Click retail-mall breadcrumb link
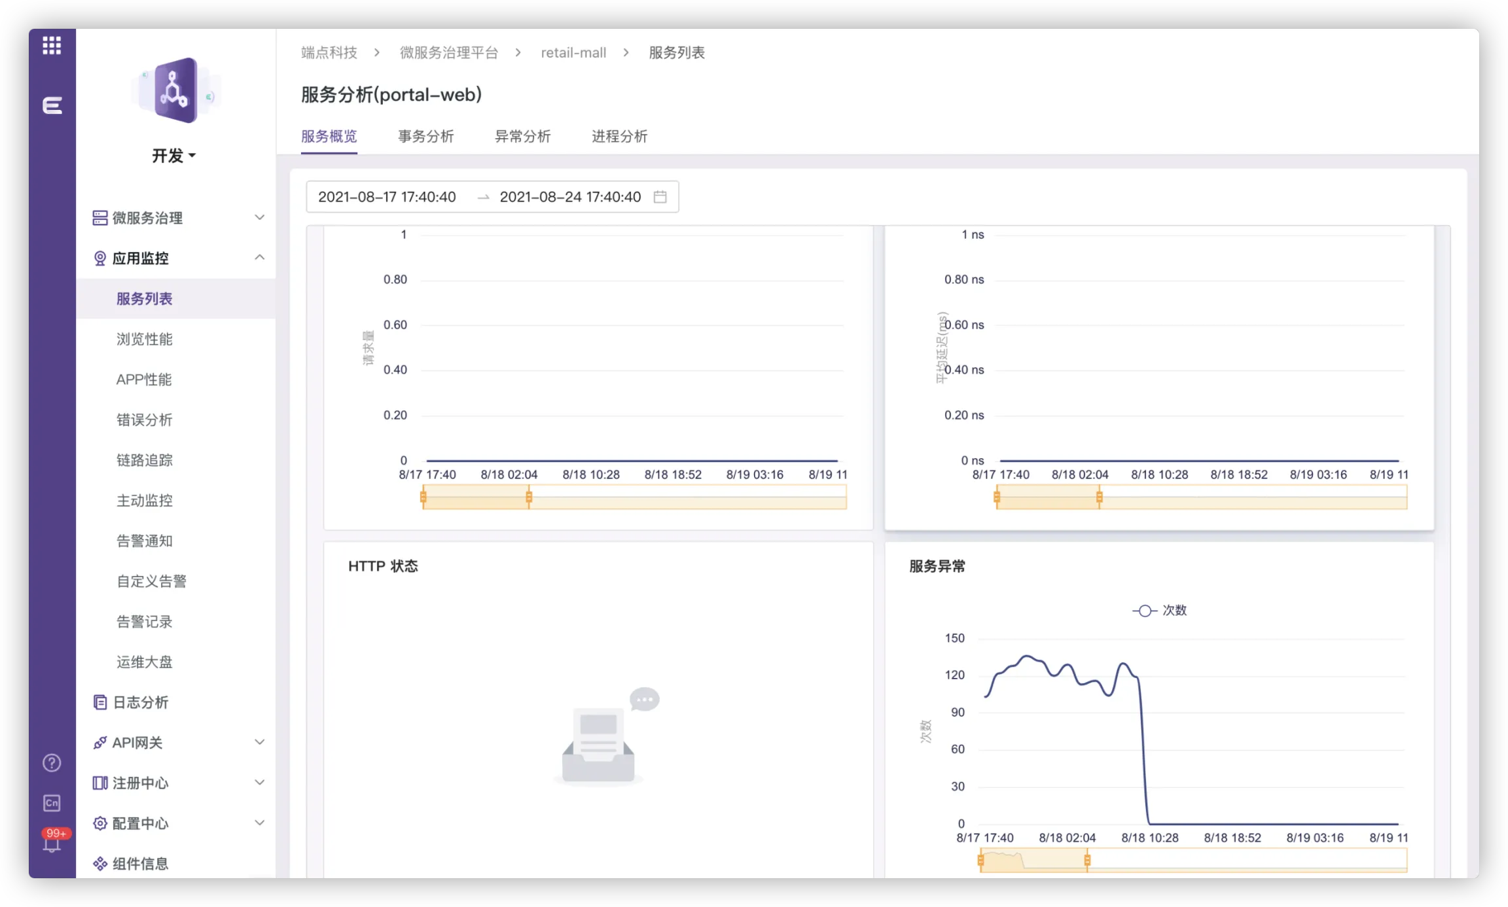This screenshot has width=1508, height=907. 573,53
